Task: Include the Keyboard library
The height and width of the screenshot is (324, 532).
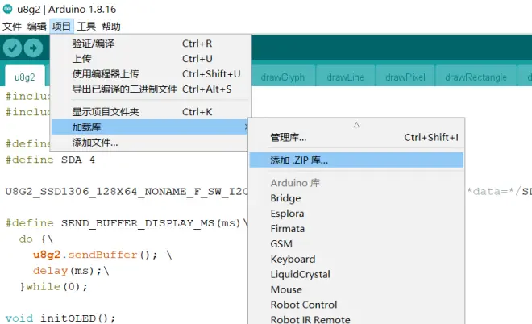Action: 356,260
